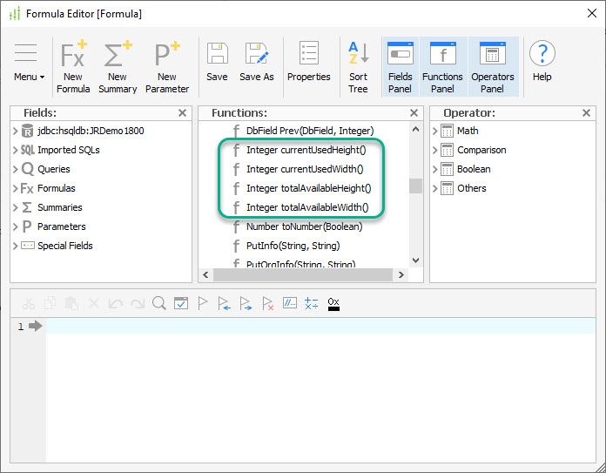Go to previous bookmark flag icon
Image resolution: width=606 pixels, height=473 pixels.
coord(224,304)
